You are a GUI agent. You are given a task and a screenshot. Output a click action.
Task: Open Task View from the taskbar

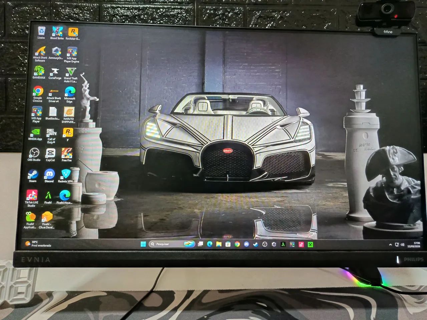(200, 244)
